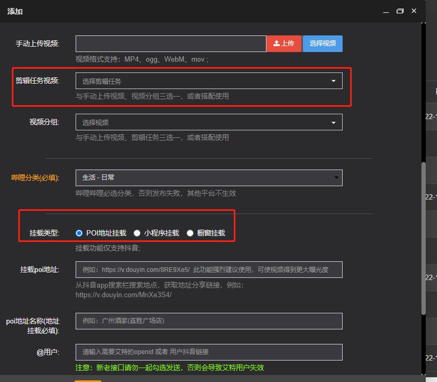The image size is (437, 382).
Task: Click the upload arrow icon on the 上传 button
Action: point(278,43)
